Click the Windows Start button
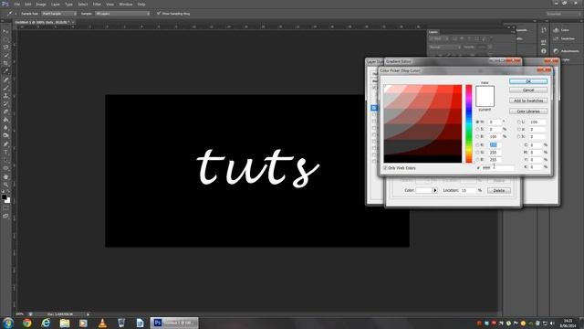This screenshot has height=329, width=584. 8,323
